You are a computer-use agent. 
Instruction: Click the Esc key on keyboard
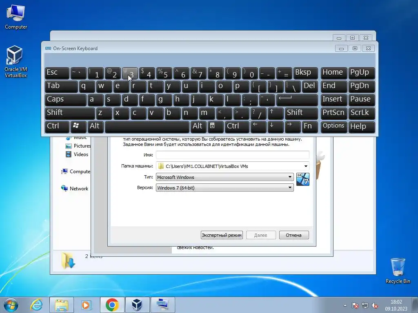tap(57, 73)
